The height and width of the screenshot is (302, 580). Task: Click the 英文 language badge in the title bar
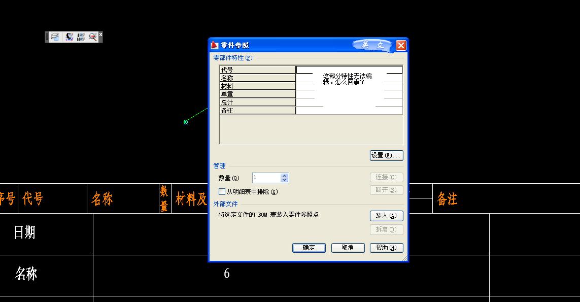point(372,45)
